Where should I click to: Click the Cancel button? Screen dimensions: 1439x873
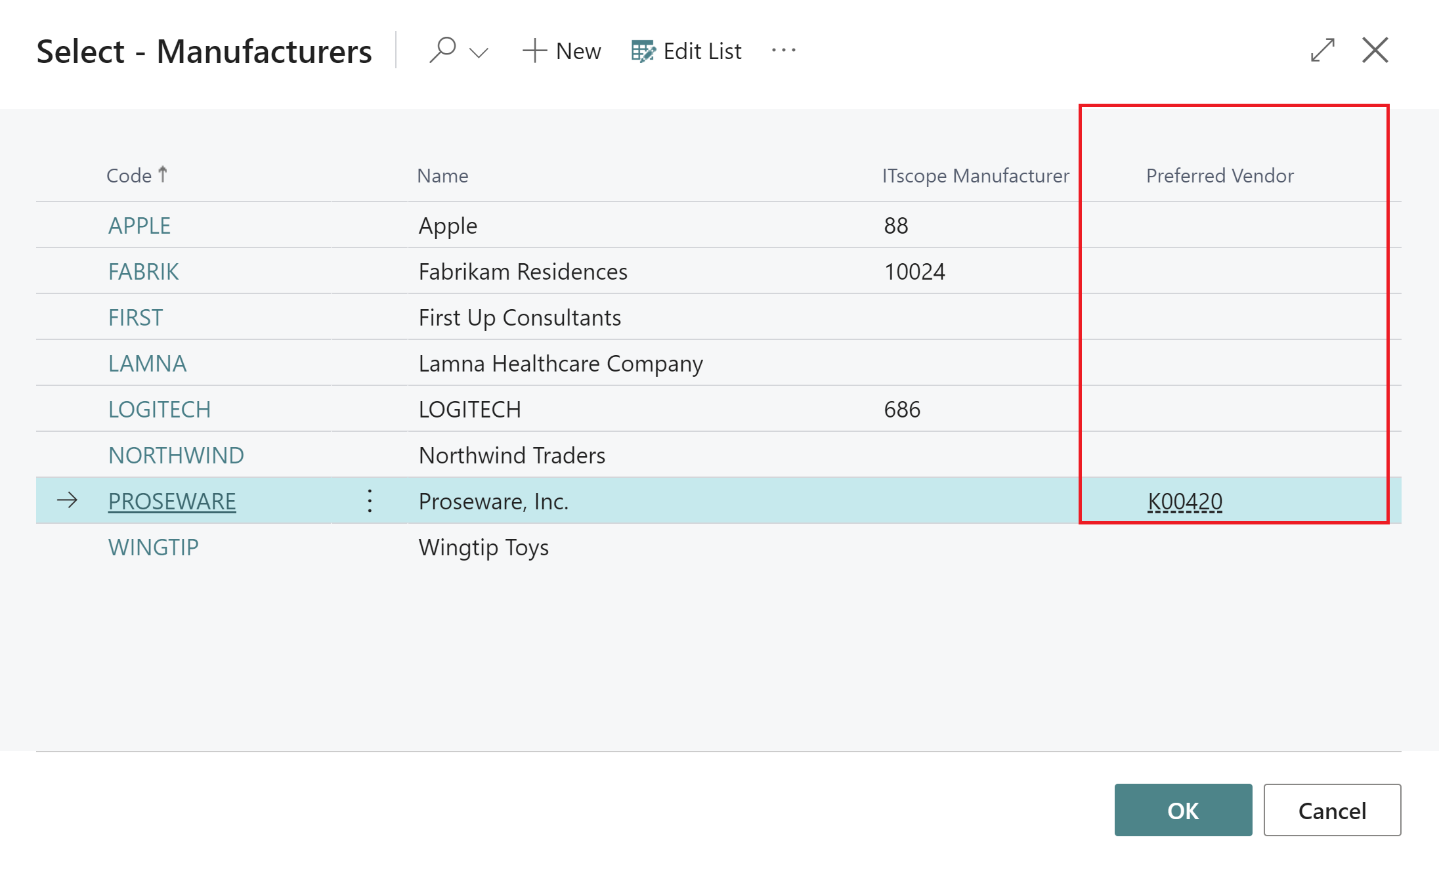1332,810
